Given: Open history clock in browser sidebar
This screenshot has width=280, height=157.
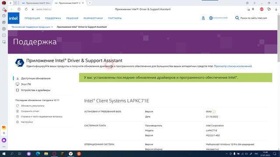Looking at the screenshot, I should coord(4,16).
